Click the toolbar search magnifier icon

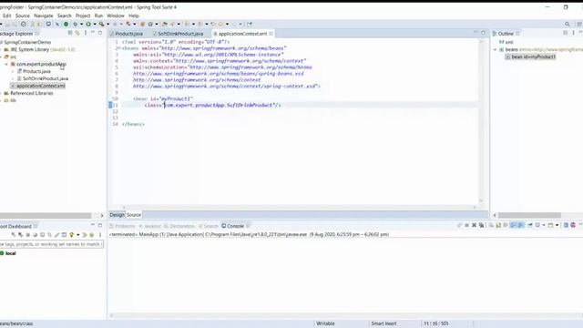[x=567, y=25]
